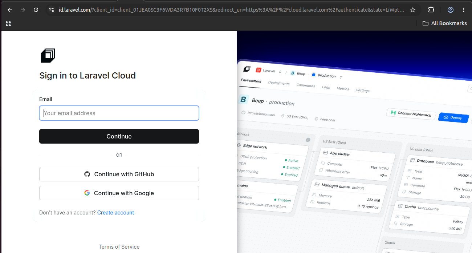Screen dimensions: 472x253
Task: Open the All Bookmarks folder
Action: coord(444,23)
